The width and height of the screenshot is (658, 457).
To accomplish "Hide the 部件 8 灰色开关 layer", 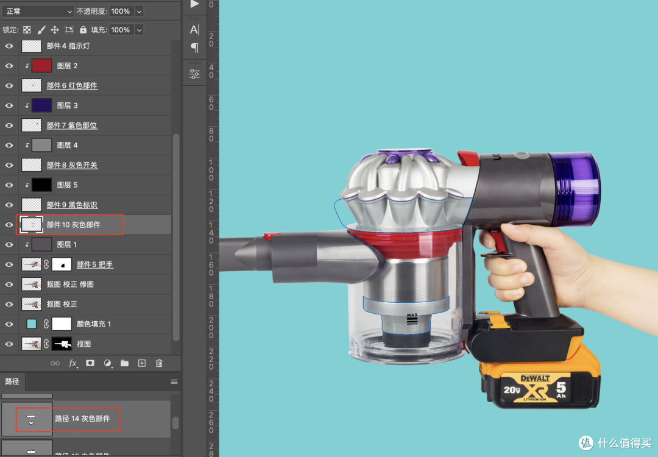I will click(9, 165).
